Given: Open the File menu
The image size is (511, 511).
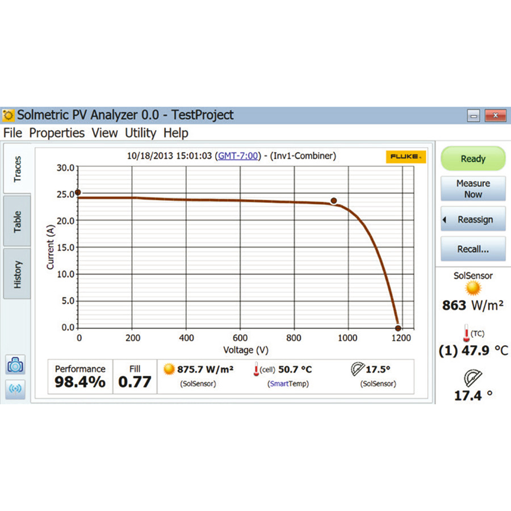Looking at the screenshot, I should [x=12, y=133].
